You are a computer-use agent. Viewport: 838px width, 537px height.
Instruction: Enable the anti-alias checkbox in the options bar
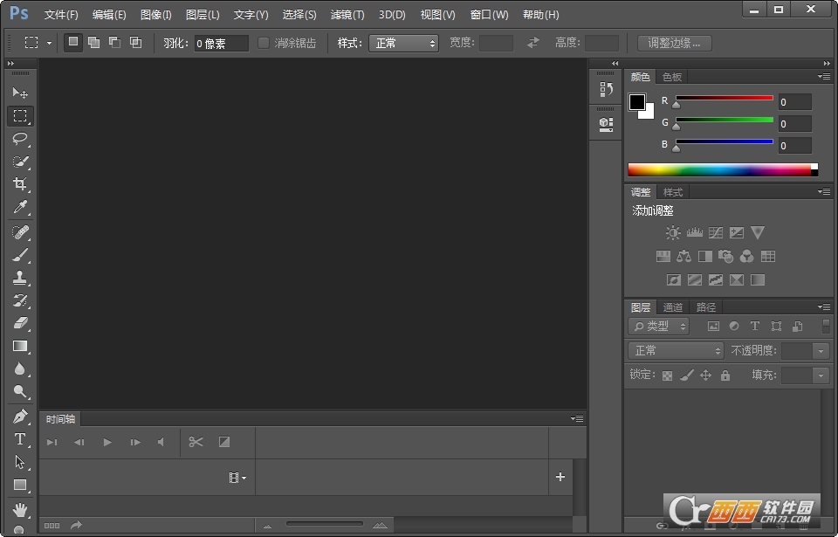point(264,42)
